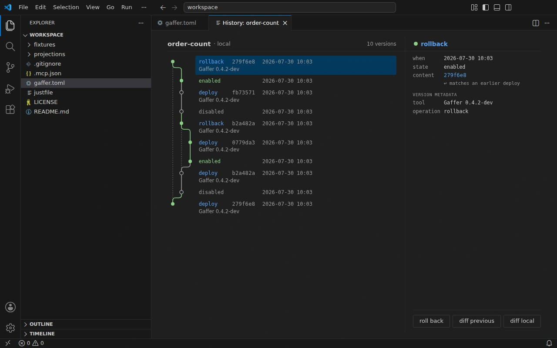Click the '10 versions' count label

pos(381,44)
